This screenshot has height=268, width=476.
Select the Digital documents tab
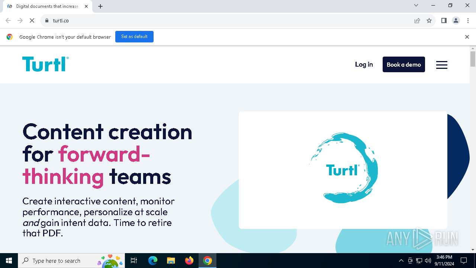[x=47, y=6]
